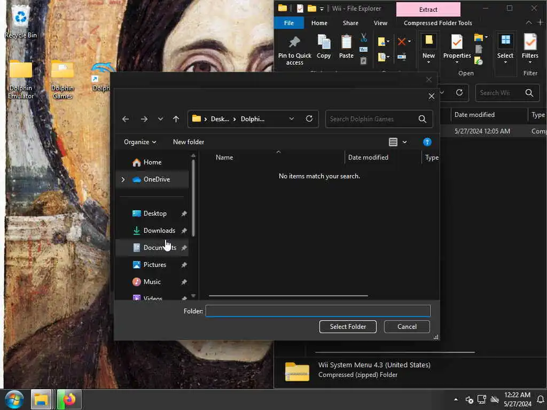The width and height of the screenshot is (547, 410).
Task: Go back in the folder dialog
Action: pyautogui.click(x=126, y=119)
